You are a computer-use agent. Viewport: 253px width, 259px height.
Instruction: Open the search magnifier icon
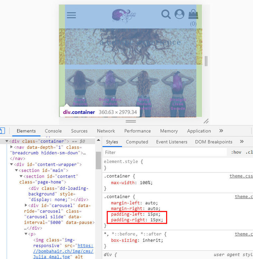(x=166, y=15)
